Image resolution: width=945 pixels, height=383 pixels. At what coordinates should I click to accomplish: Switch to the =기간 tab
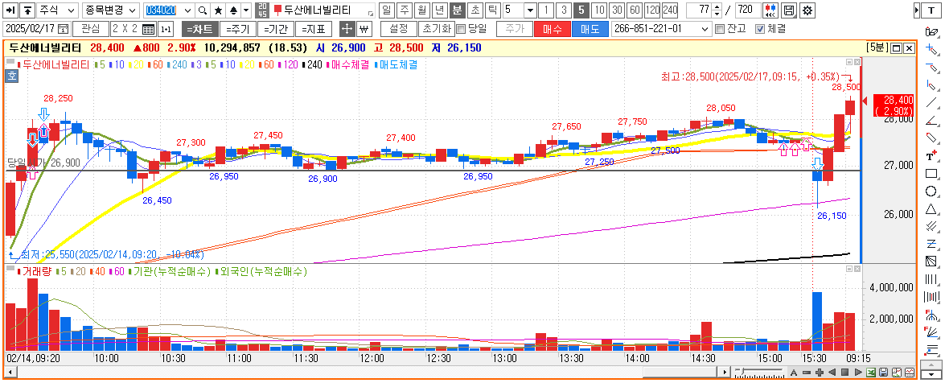[x=276, y=29]
